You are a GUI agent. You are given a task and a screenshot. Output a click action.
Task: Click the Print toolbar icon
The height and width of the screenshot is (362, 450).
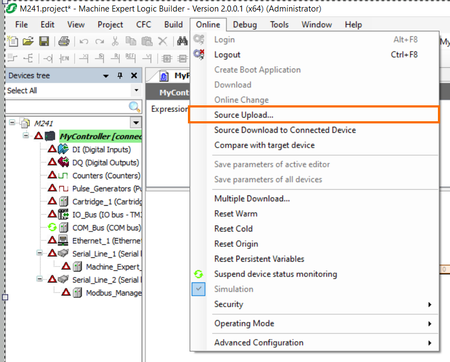point(64,41)
